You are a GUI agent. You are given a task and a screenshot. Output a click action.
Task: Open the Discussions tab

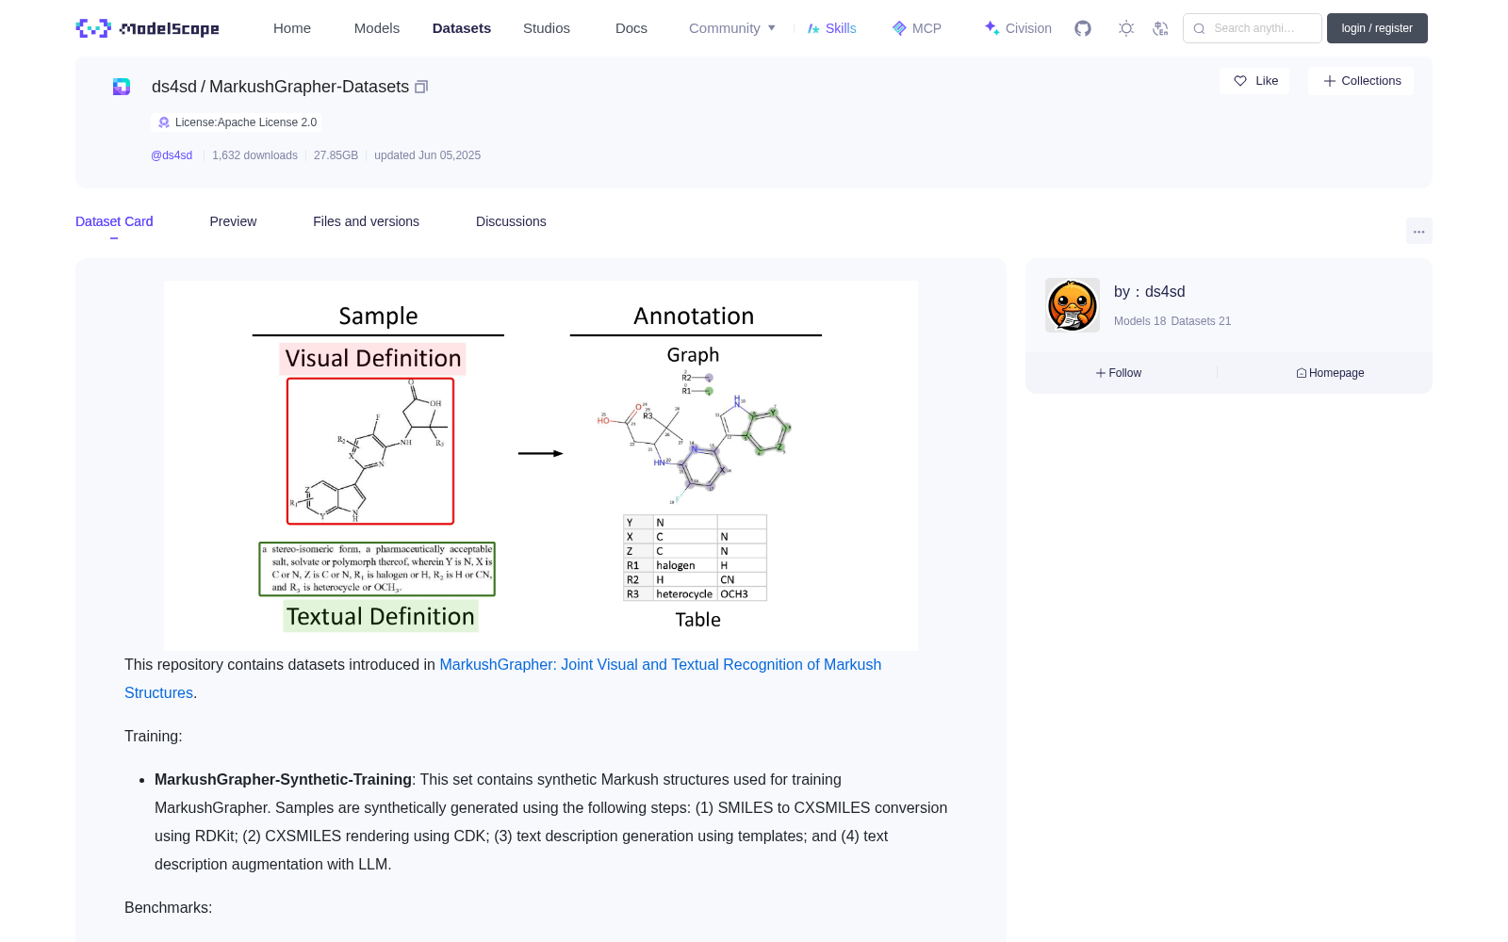(x=511, y=221)
